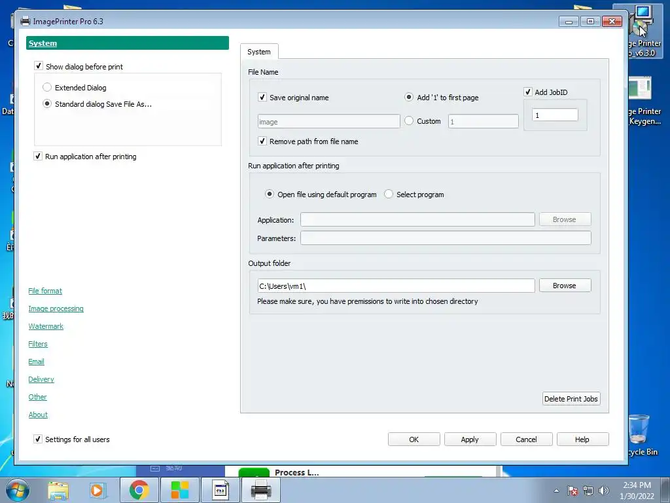
Task: Toggle Save original name checkbox
Action: [262, 97]
